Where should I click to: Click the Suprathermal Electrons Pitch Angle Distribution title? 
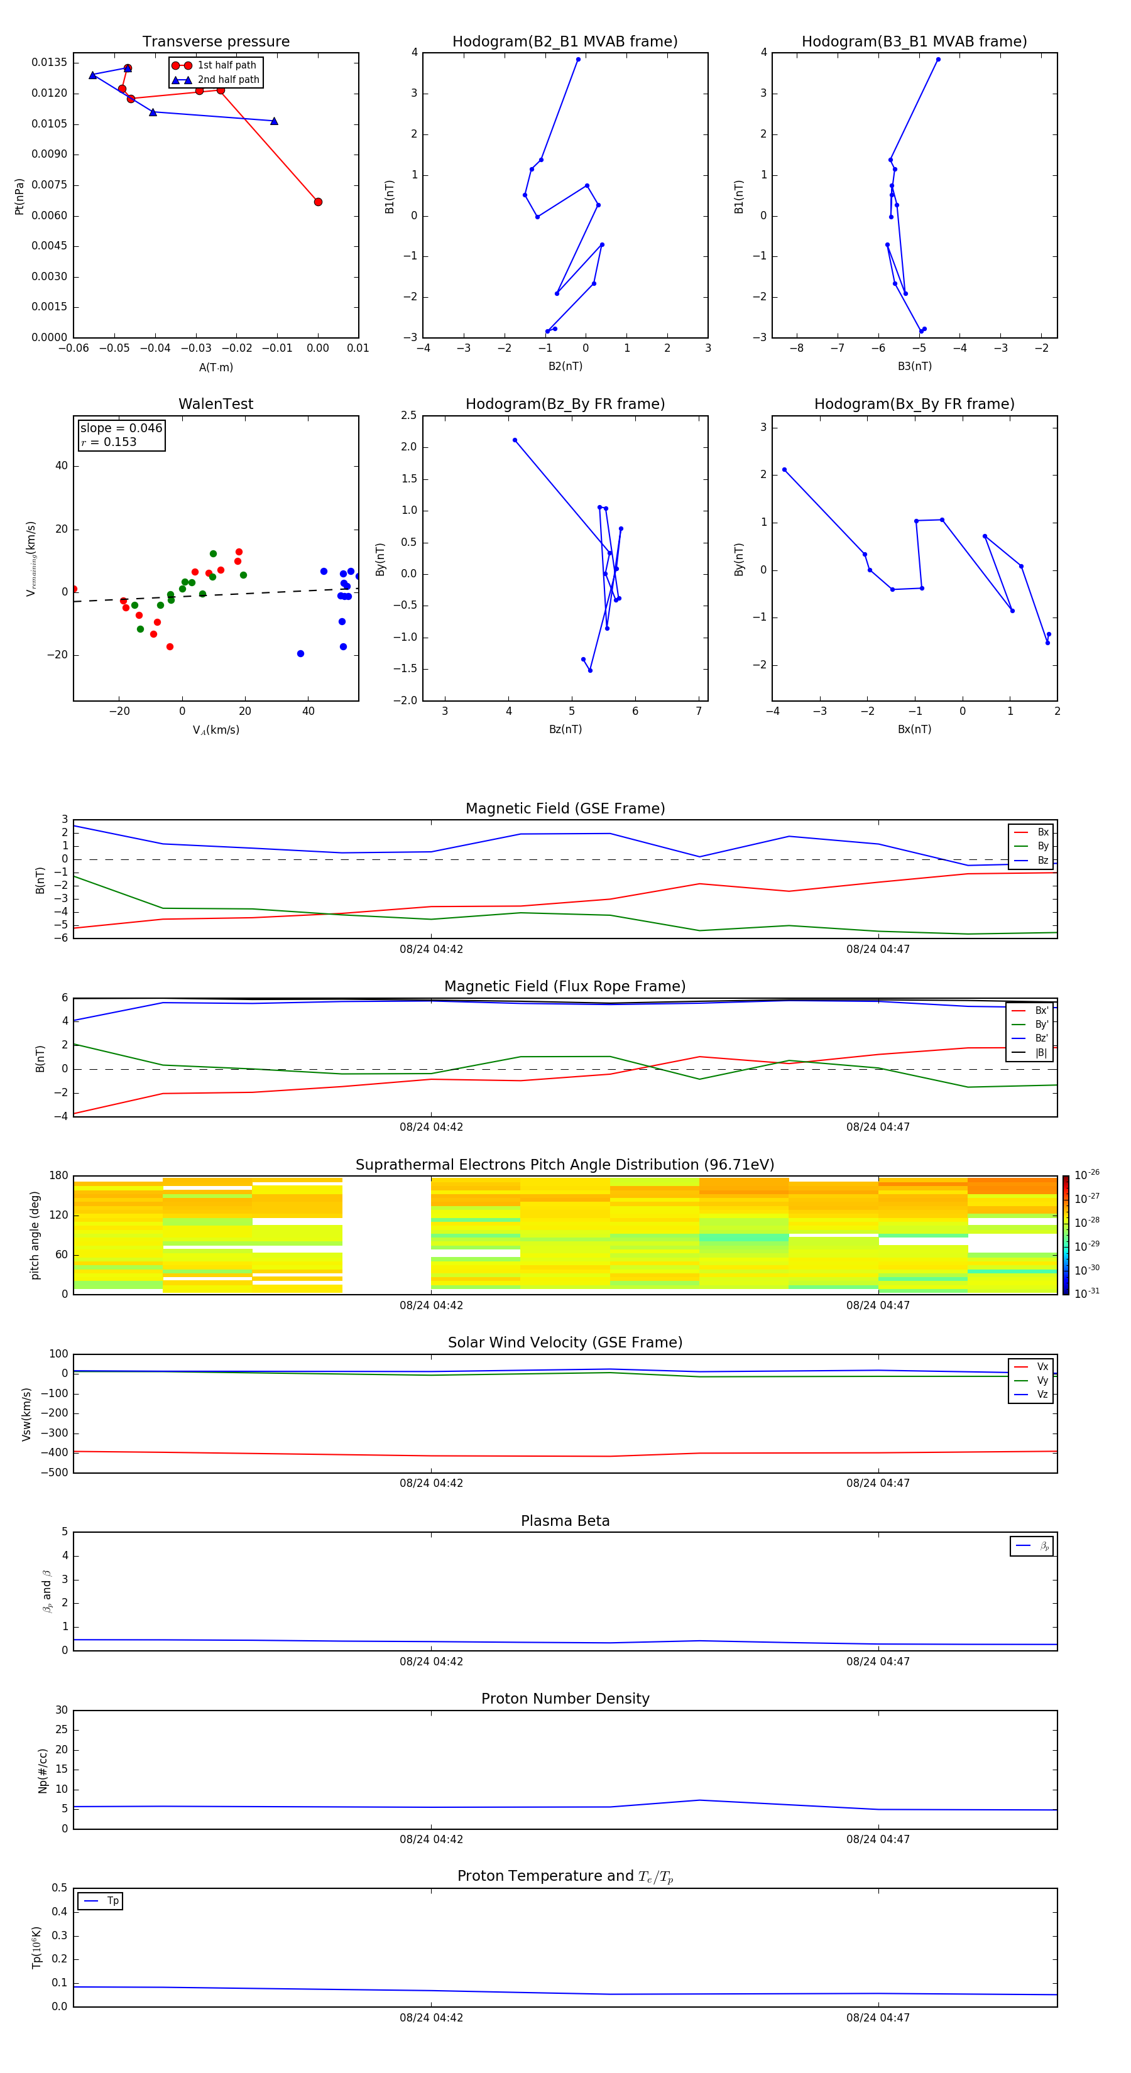pyautogui.click(x=565, y=1165)
